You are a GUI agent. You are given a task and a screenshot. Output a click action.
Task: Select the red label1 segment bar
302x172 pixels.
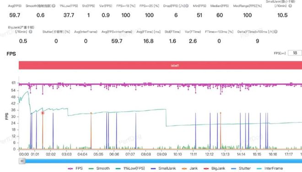160,65
